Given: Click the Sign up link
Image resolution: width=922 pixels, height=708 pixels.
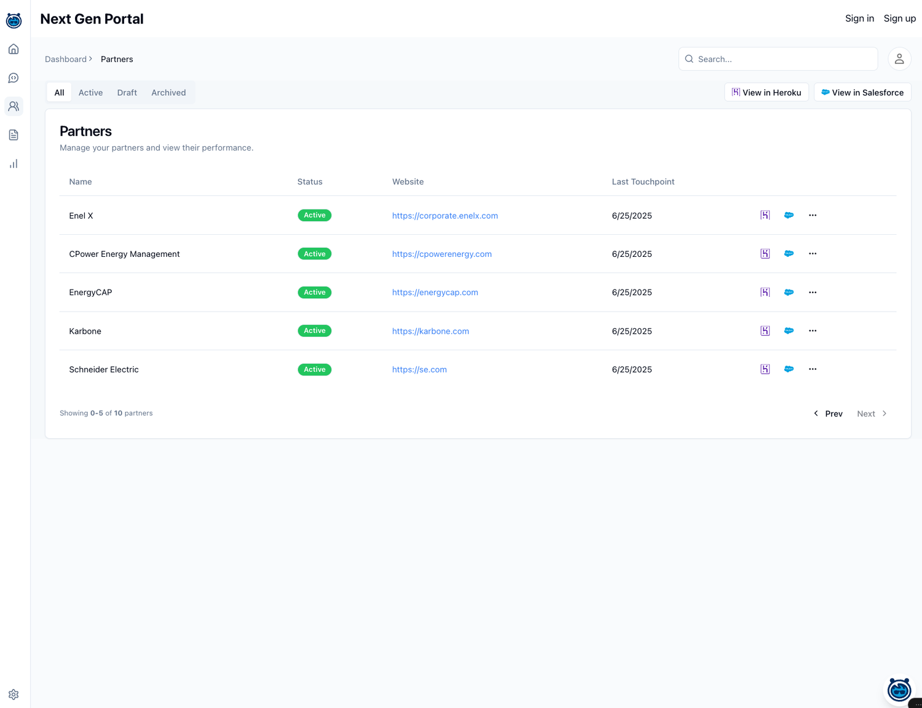Looking at the screenshot, I should tap(900, 18).
